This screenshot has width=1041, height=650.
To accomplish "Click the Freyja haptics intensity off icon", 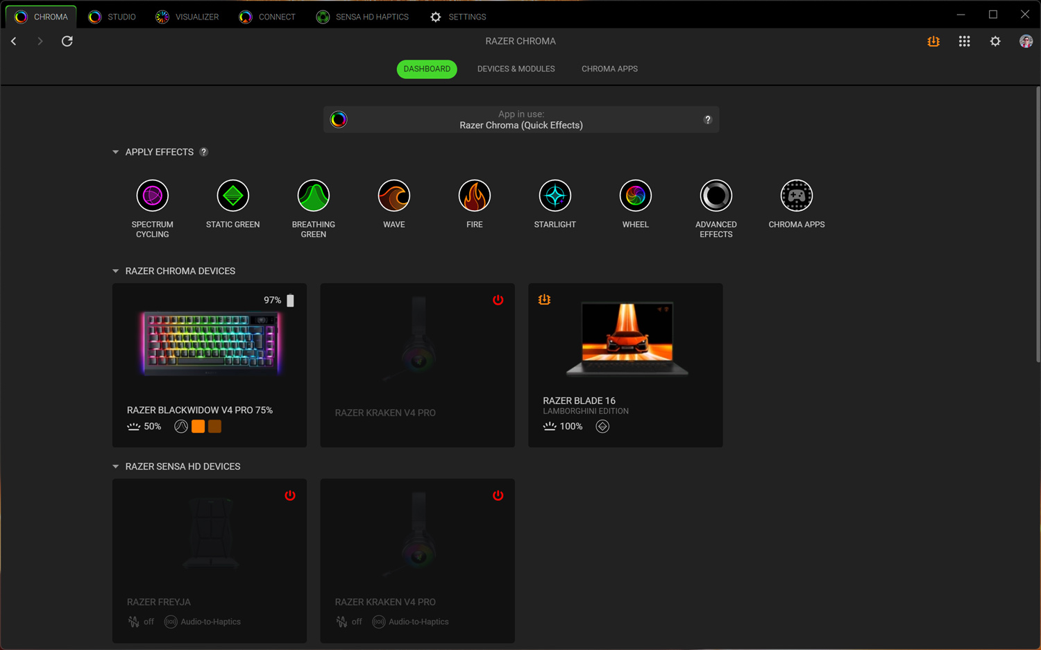I will pos(133,622).
